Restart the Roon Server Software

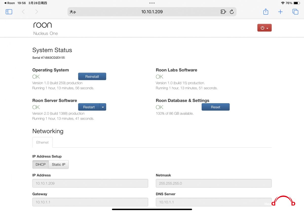pyautogui.click(x=89, y=107)
